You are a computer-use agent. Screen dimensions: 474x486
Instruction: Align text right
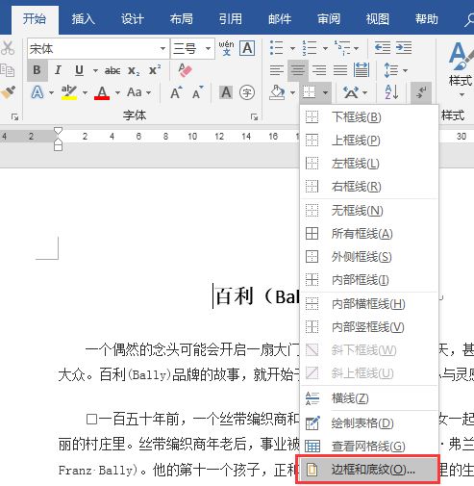[319, 70]
